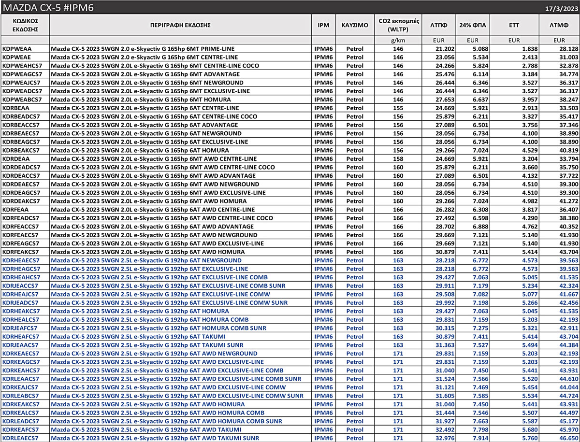
Task: Select version code KDRJEACCS7
Action: click(21, 285)
